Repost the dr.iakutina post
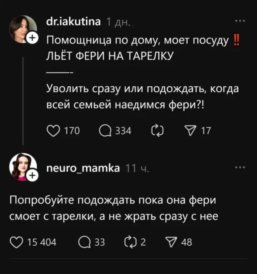The width and height of the screenshot is (257, 274). point(158,131)
